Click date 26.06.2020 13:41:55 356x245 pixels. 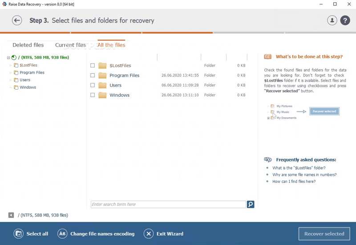point(180,75)
